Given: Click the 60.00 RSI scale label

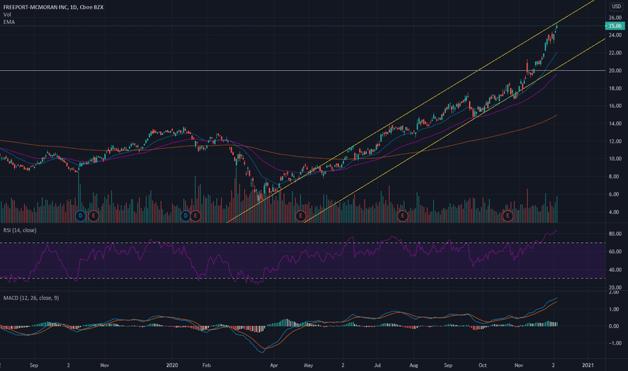Looking at the screenshot, I should (615, 252).
